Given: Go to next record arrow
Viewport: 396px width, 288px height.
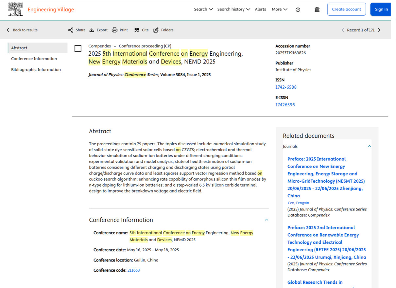Looking at the screenshot, I should 379,30.
